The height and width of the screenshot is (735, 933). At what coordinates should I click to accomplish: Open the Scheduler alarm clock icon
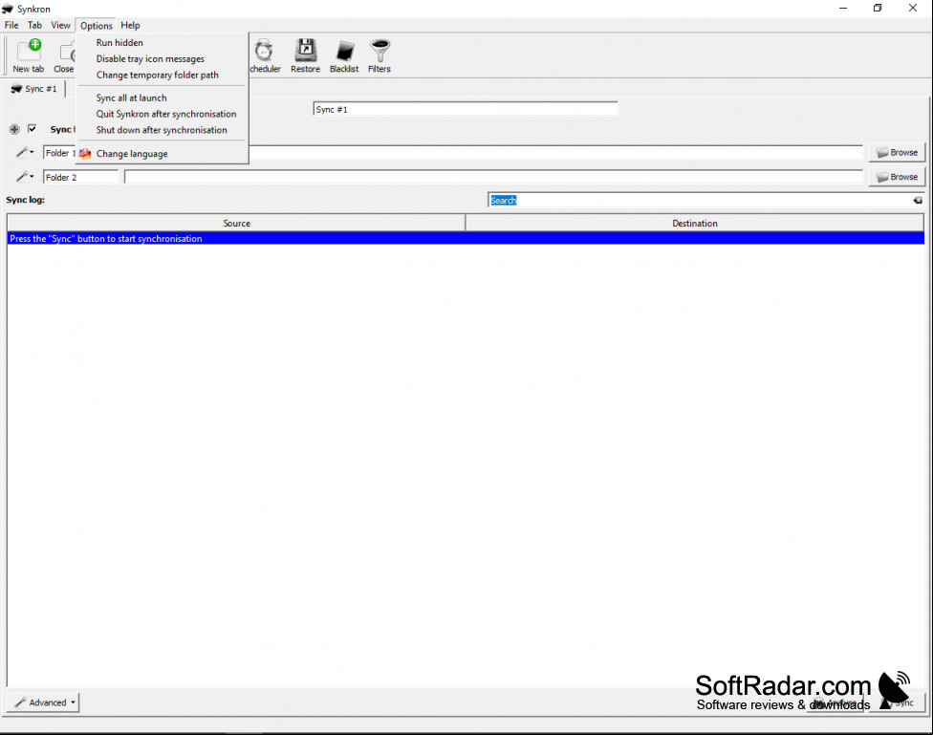point(264,56)
